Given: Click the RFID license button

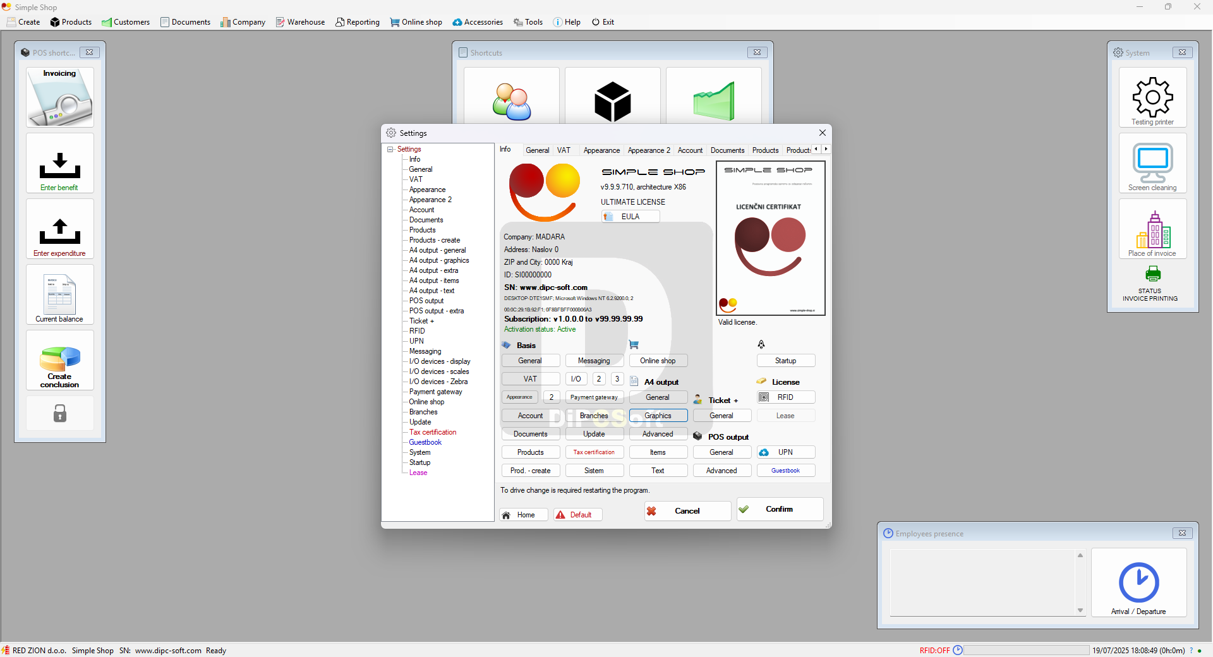Looking at the screenshot, I should point(786,397).
